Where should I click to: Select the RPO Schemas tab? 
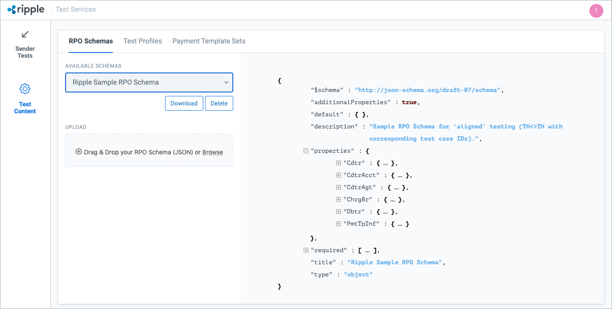point(91,41)
